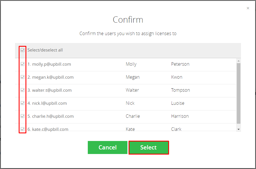Click the user list scrollbar thumb
256x169 pixels.
[x=238, y=93]
